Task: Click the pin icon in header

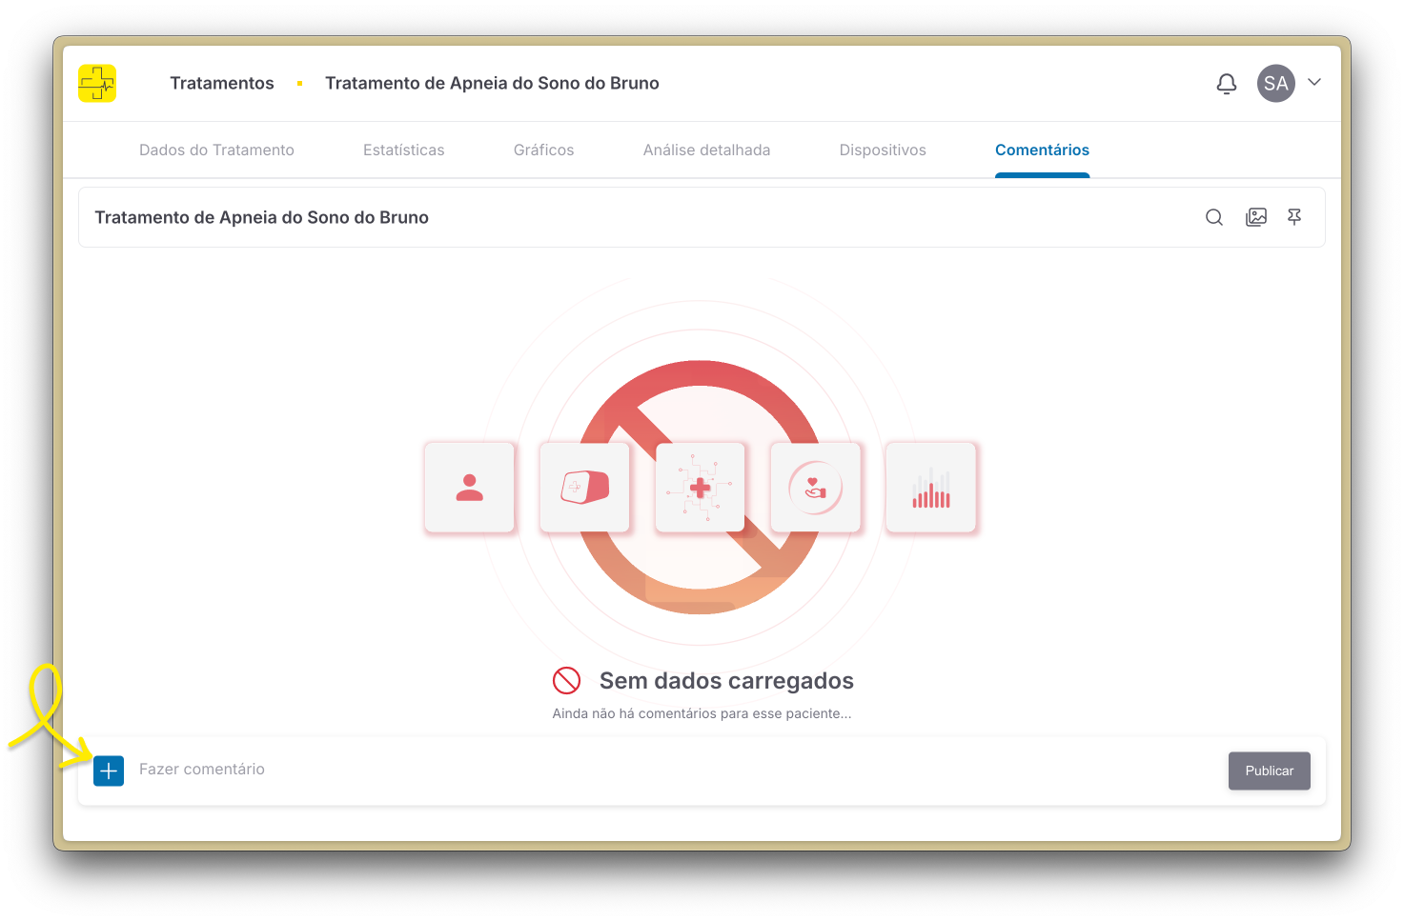Action: (1294, 217)
